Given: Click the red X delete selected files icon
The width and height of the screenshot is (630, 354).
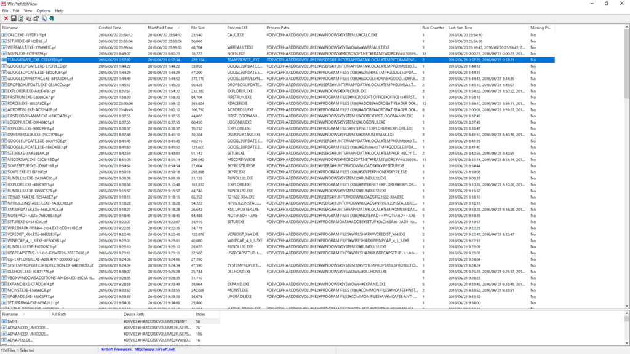Looking at the screenshot, I should 6,18.
